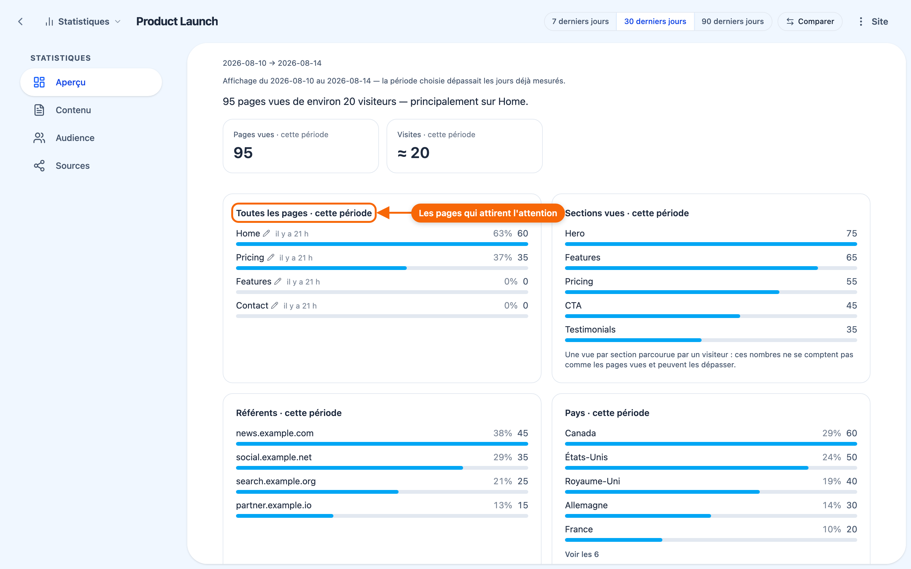The image size is (911, 569).
Task: Click the Audience people icon
Action: (39, 138)
